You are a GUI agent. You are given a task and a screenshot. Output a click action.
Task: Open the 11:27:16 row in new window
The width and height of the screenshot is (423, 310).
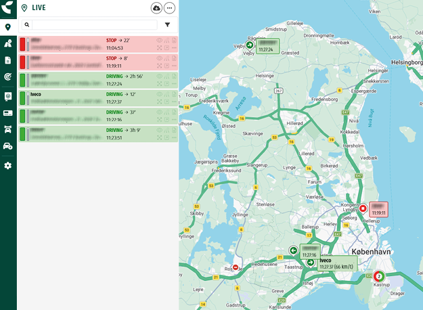click(166, 120)
